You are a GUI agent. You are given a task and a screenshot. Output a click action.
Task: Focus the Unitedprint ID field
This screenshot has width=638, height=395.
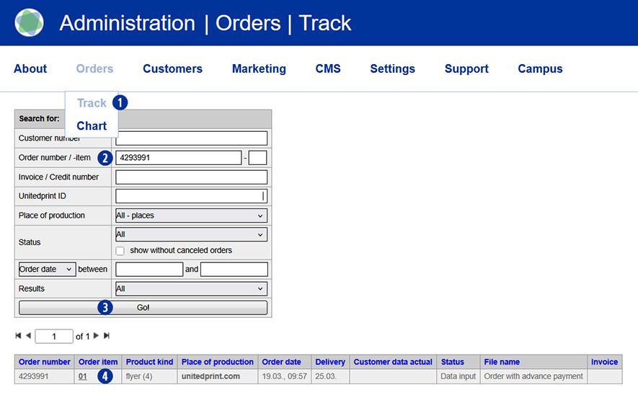(x=191, y=196)
